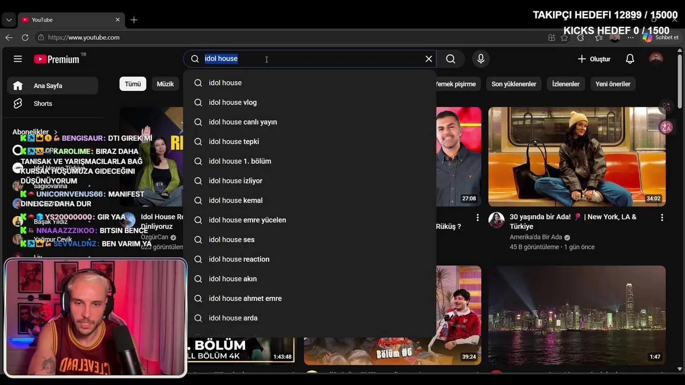Viewport: 685px width, 385px height.
Task: Start voice search with the microphone
Action: 481,59
